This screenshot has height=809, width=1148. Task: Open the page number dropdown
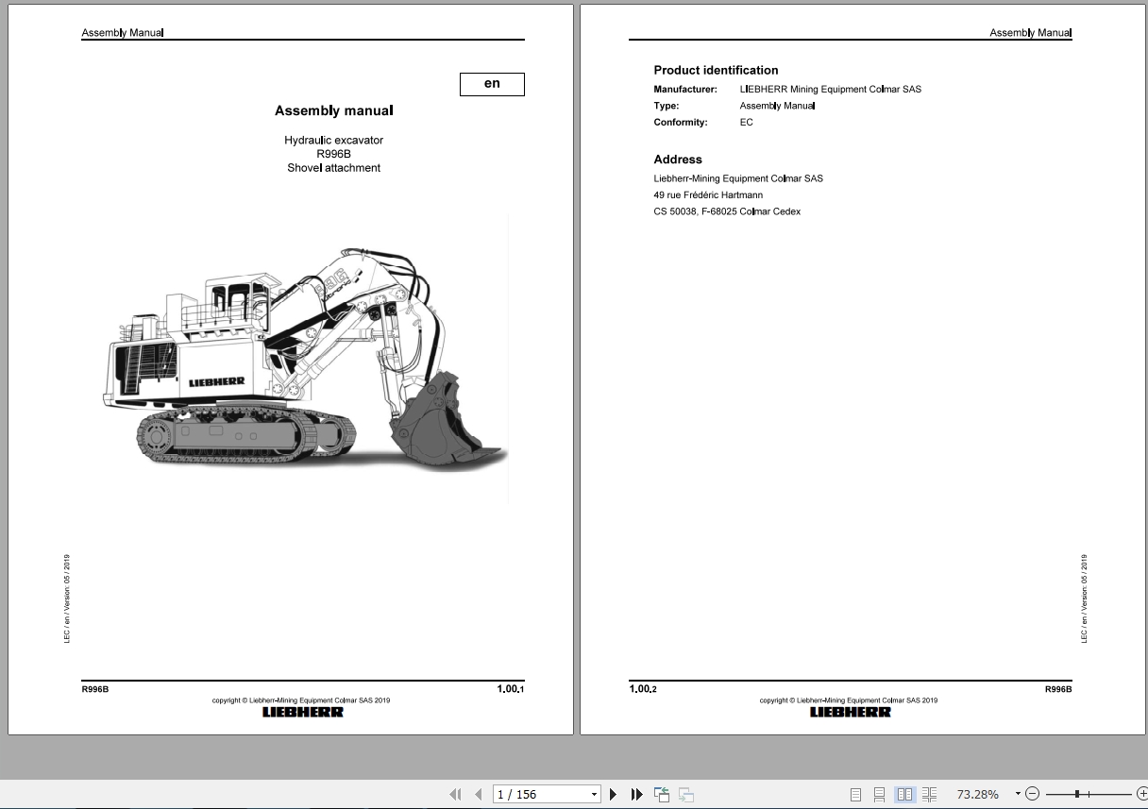(592, 794)
